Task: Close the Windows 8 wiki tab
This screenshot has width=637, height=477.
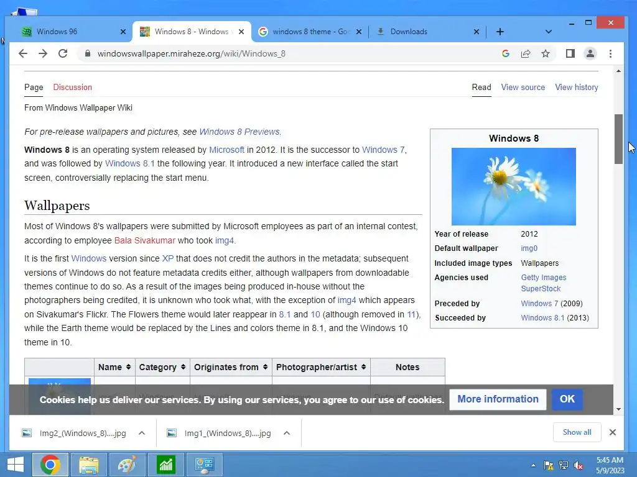Action: click(241, 32)
